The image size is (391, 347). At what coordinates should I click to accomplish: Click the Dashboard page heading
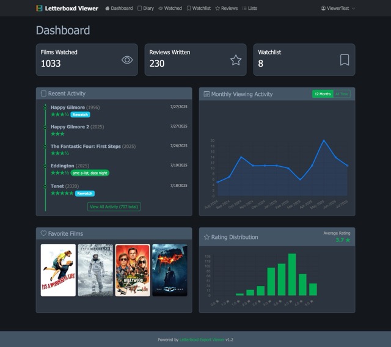[63, 31]
